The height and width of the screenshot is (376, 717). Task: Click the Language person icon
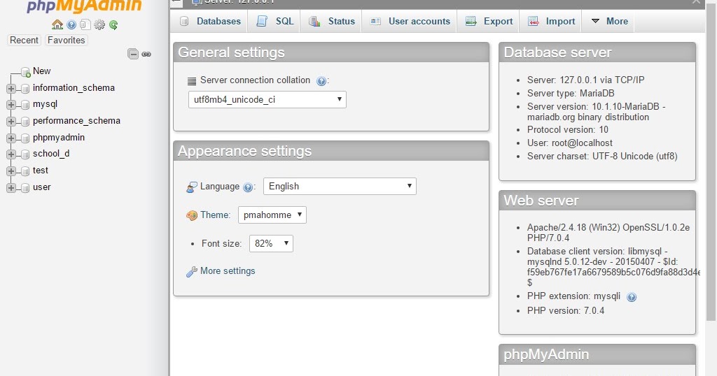192,187
